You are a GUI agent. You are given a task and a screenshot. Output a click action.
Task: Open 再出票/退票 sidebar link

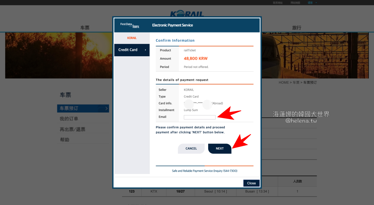[73, 129]
